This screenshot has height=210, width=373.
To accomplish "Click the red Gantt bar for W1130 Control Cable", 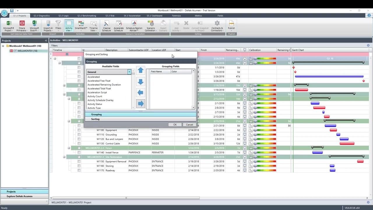I will point(347,143).
